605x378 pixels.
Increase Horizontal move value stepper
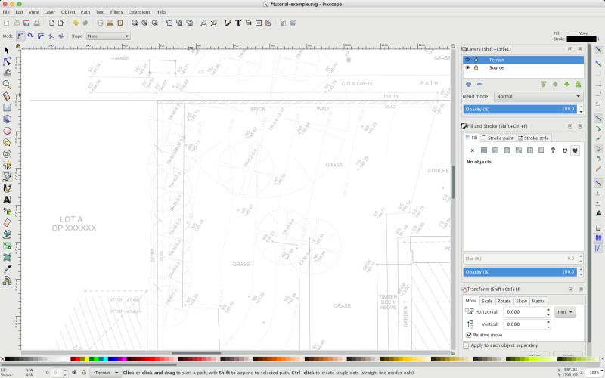click(548, 310)
